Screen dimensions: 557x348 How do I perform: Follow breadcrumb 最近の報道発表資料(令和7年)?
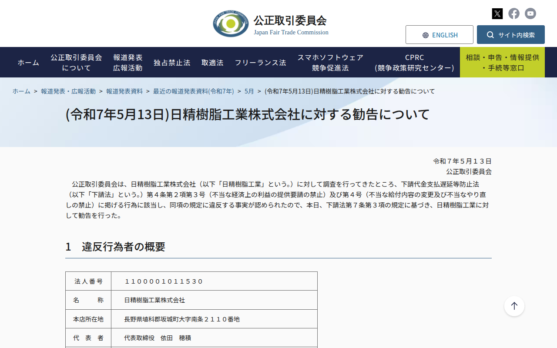tap(194, 91)
